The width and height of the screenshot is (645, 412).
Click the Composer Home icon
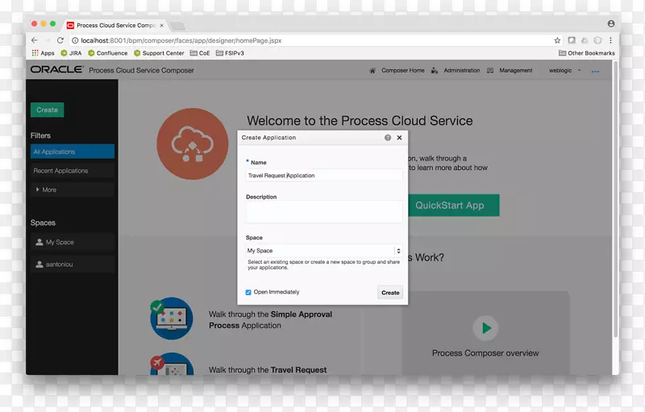372,71
